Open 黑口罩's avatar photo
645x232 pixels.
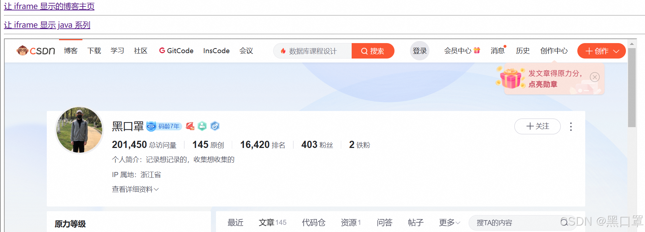pos(80,130)
